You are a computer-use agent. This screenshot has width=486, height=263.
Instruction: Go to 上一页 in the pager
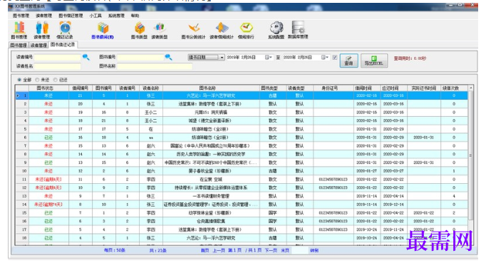219,250
